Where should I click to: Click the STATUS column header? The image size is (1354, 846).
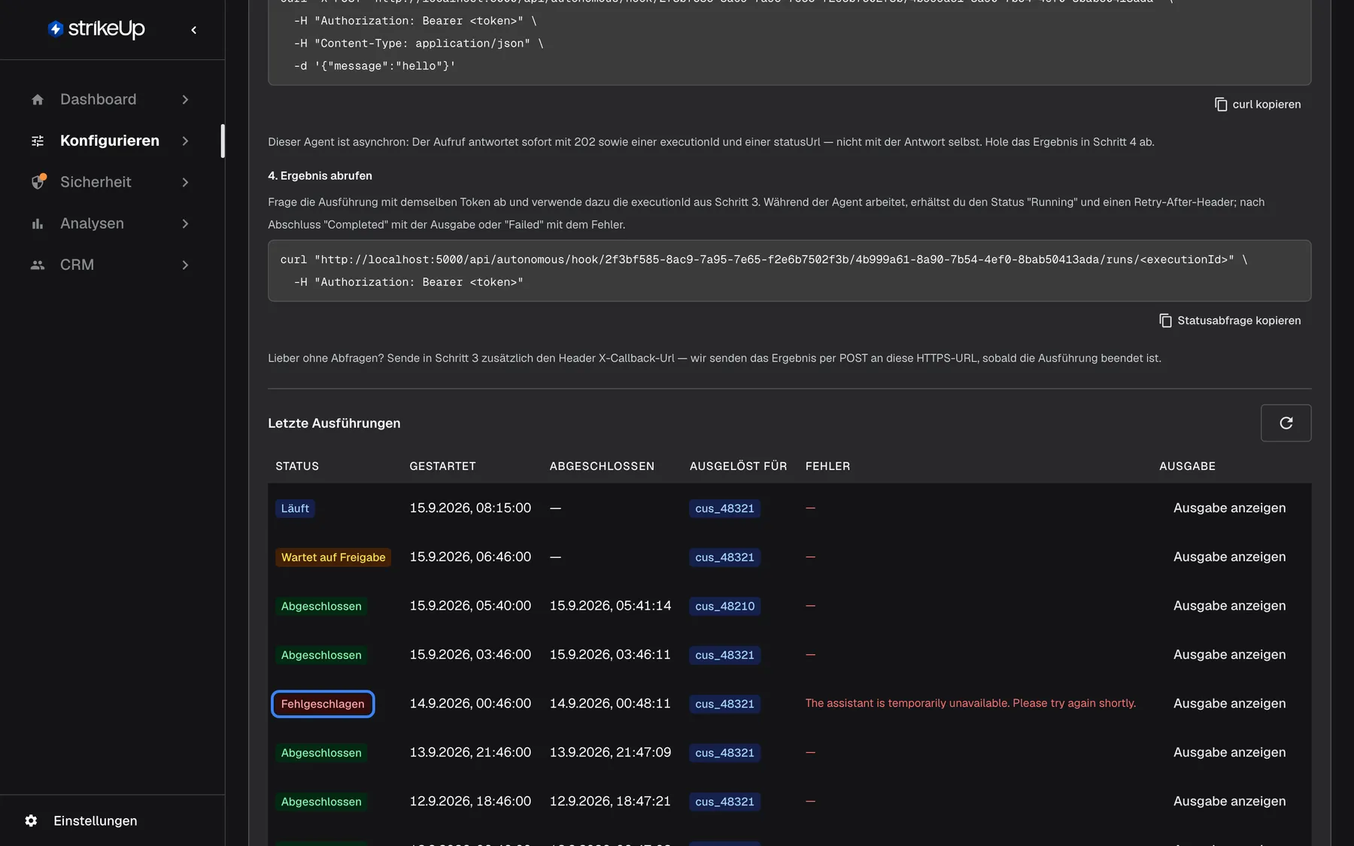point(297,466)
